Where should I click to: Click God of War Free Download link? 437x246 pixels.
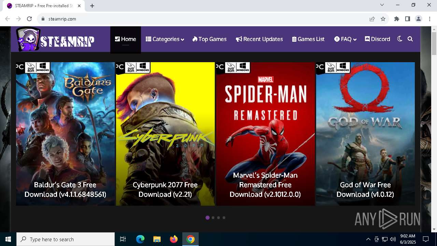click(365, 190)
